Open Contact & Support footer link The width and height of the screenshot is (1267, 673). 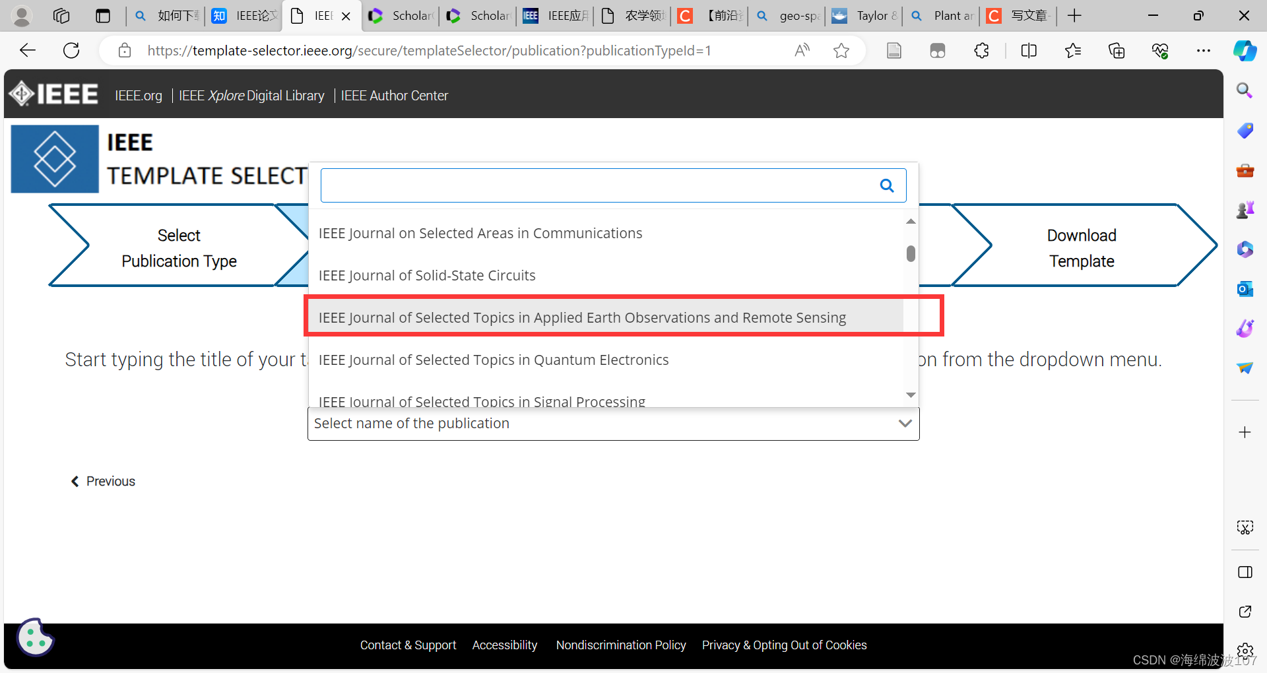point(408,645)
